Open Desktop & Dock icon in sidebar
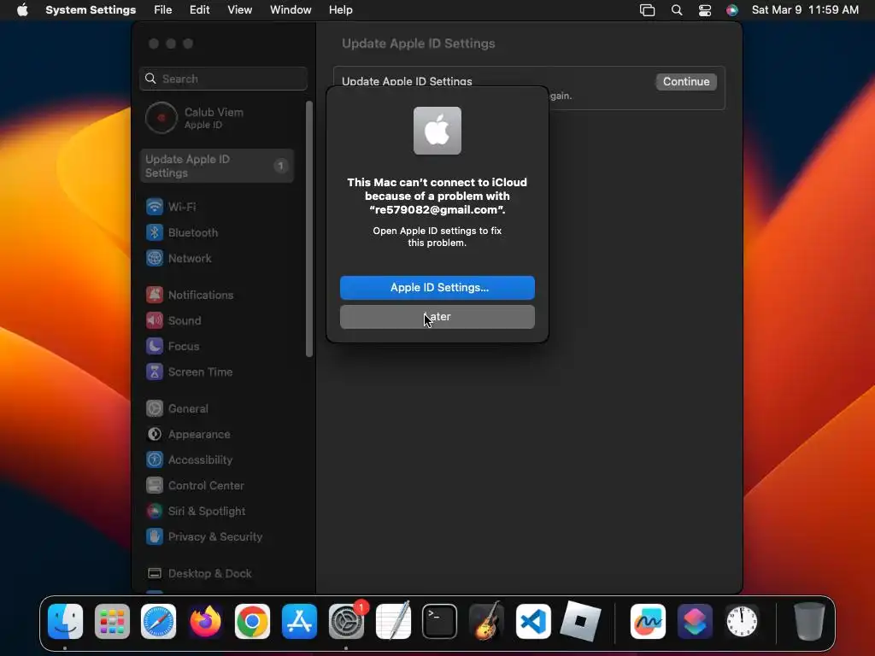 click(155, 573)
